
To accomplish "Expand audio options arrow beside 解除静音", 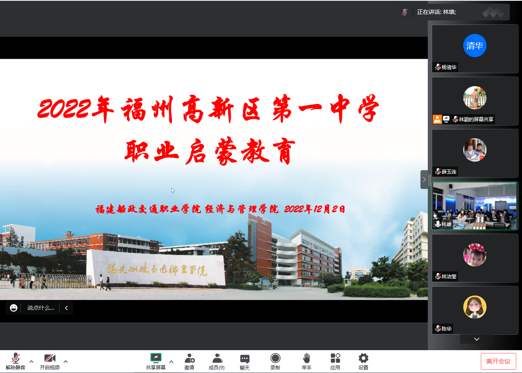I will pyautogui.click(x=31, y=362).
